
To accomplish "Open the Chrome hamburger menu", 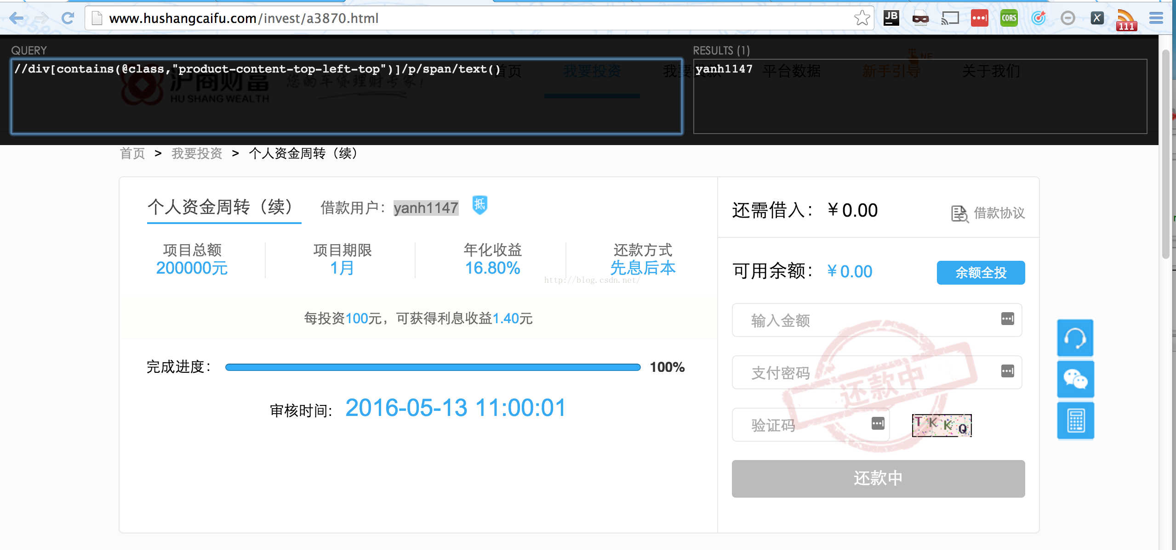I will [1156, 18].
